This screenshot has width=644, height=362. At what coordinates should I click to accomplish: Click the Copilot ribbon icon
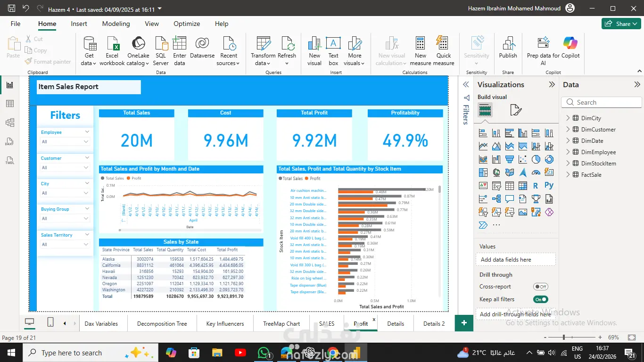pyautogui.click(x=570, y=43)
